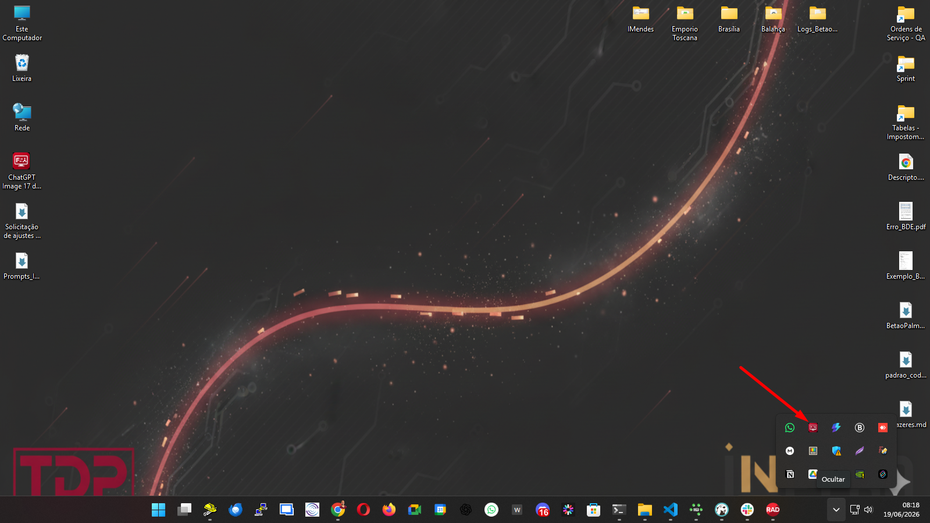Open File Explorer from the taskbar
This screenshot has width=930, height=523.
[645, 510]
